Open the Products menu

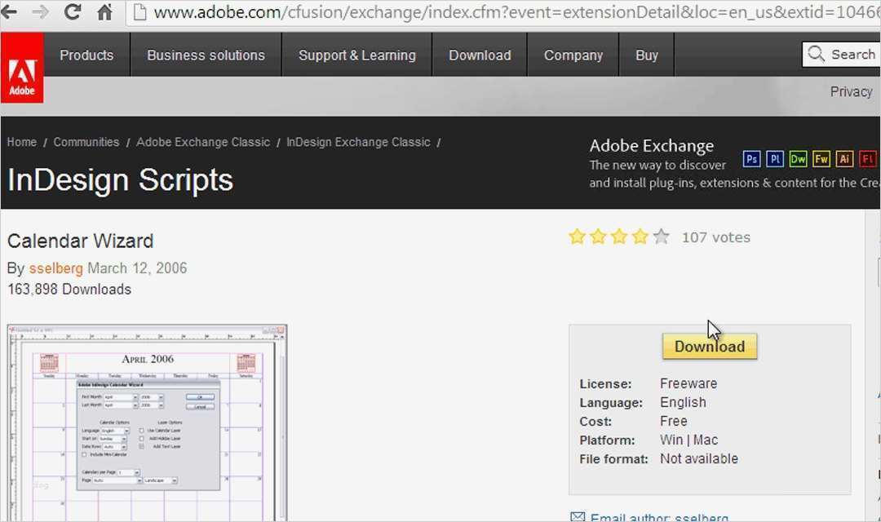pyautogui.click(x=86, y=55)
